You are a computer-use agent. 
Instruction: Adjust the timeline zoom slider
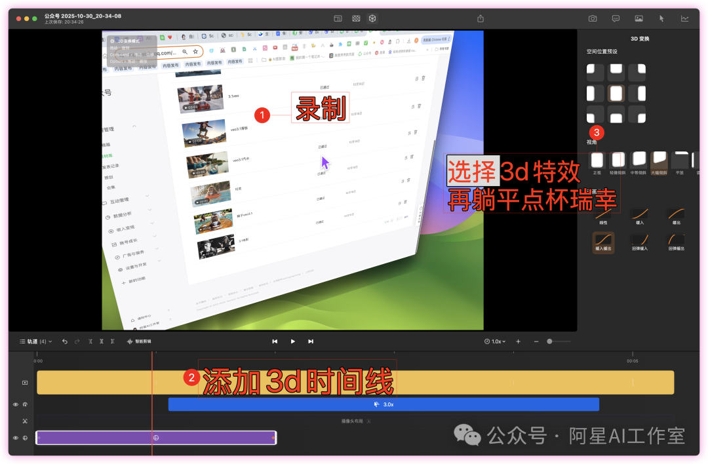[x=549, y=341]
